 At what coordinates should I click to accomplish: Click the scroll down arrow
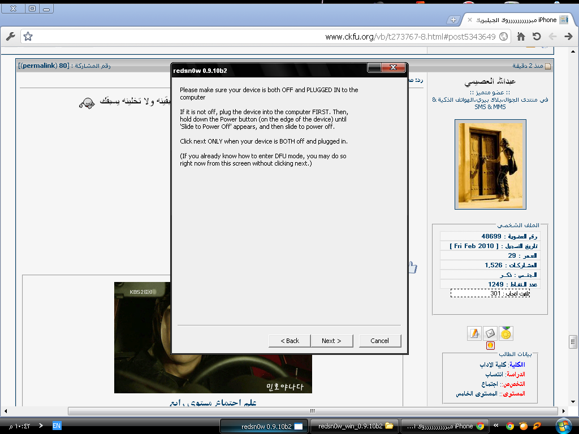573,402
